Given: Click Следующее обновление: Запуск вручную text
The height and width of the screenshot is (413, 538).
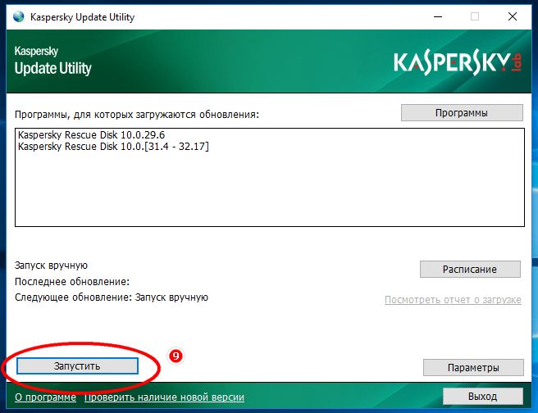Looking at the screenshot, I should coord(112,297).
